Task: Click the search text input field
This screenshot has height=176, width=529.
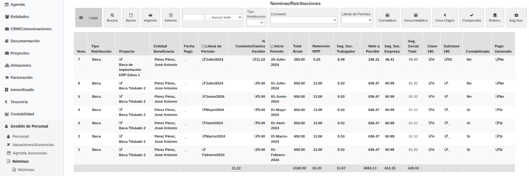Action: point(193,17)
